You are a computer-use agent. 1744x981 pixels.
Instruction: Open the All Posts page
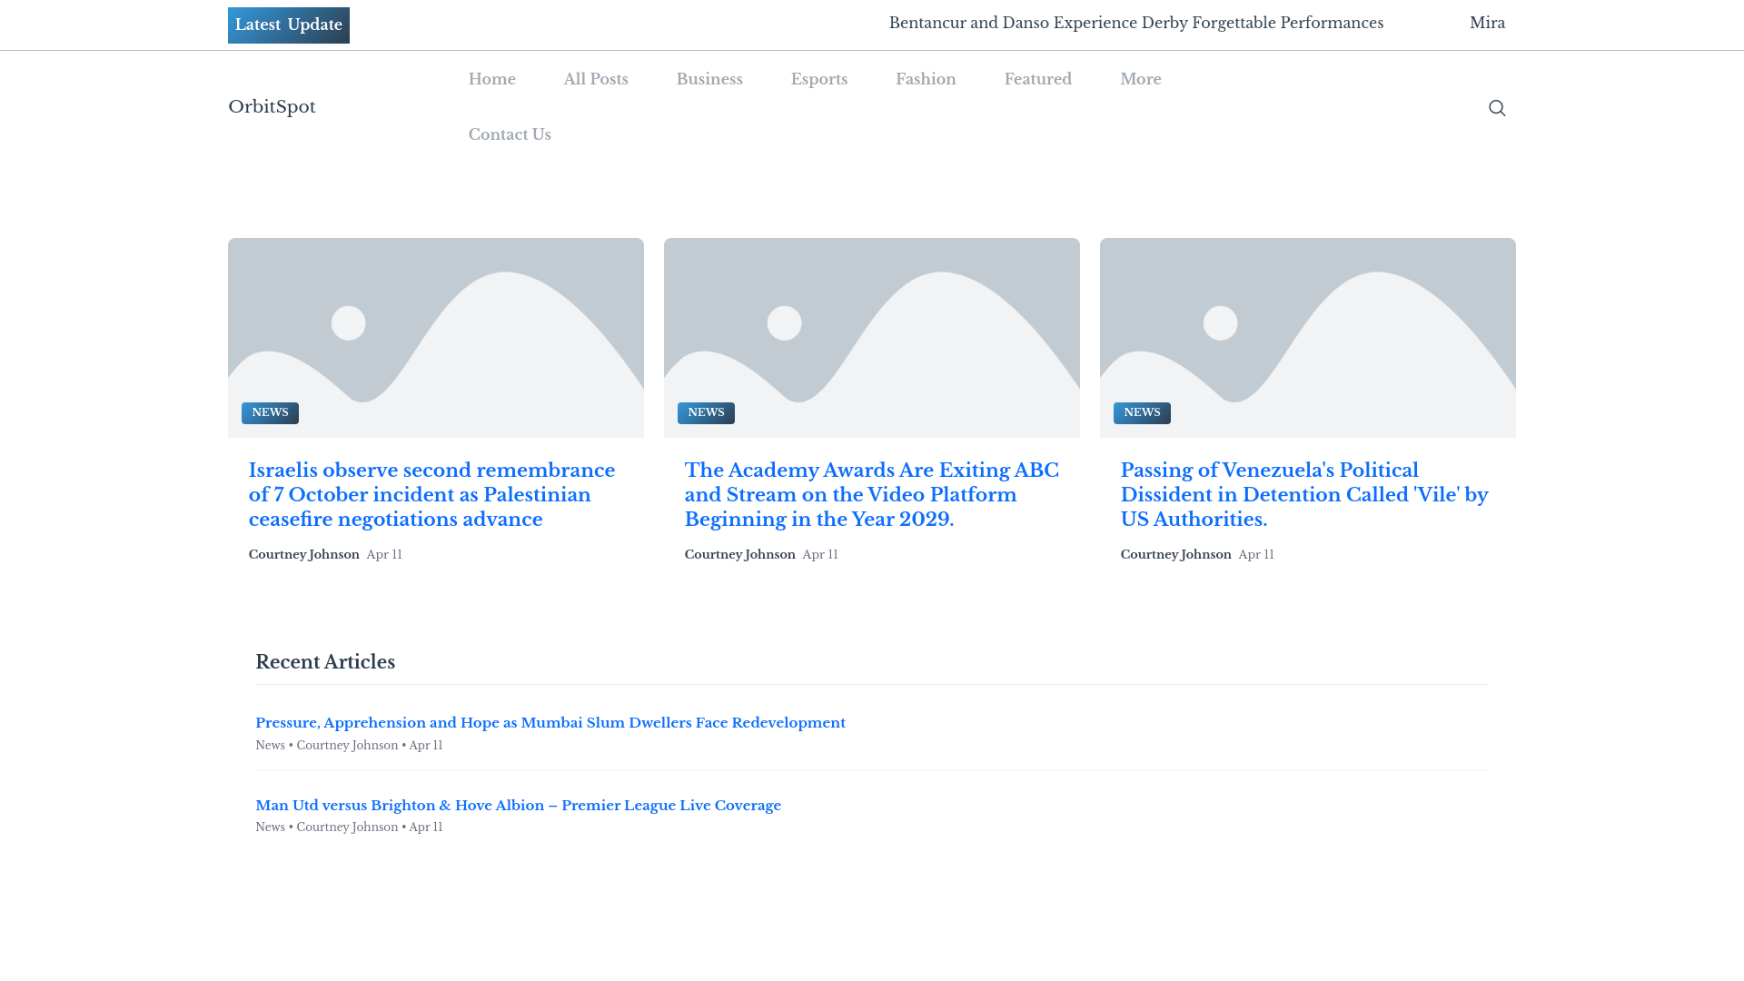coord(596,79)
